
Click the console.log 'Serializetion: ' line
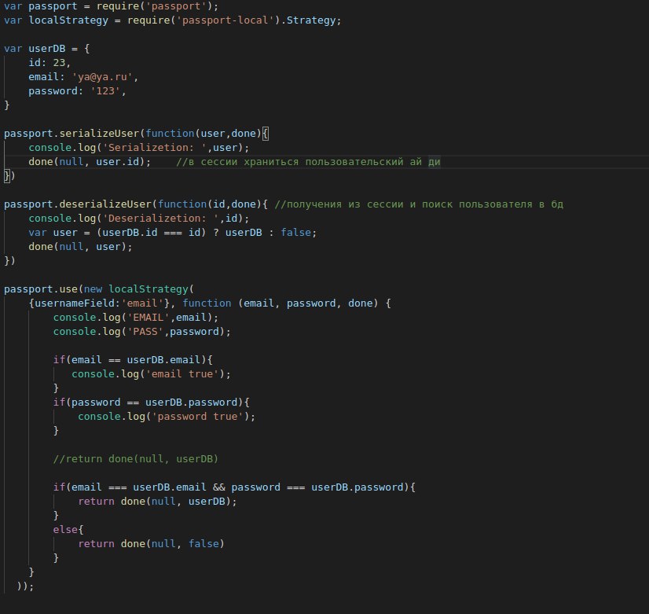click(138, 147)
